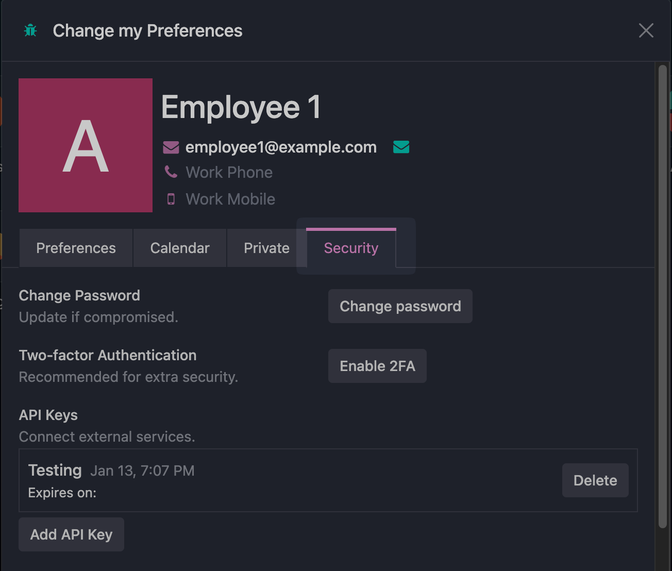Click the dialog's vertical scrollbar
The height and width of the screenshot is (571, 672).
click(x=663, y=296)
